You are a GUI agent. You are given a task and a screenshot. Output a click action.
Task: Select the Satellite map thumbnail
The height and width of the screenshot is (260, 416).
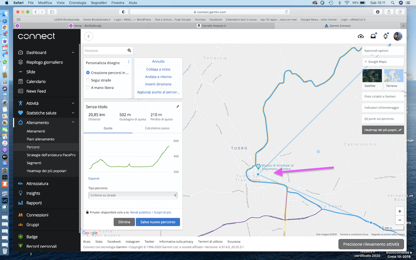click(372, 78)
